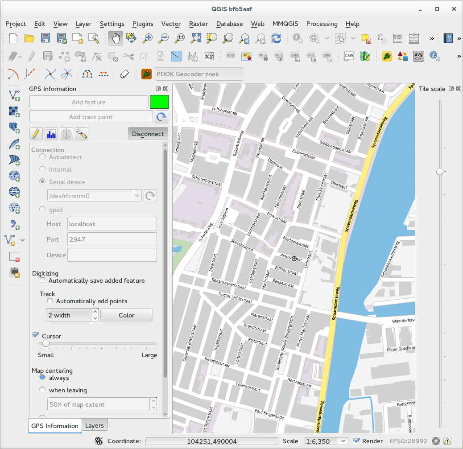Open GPS options wrench icon
The height and width of the screenshot is (449, 463).
82,134
